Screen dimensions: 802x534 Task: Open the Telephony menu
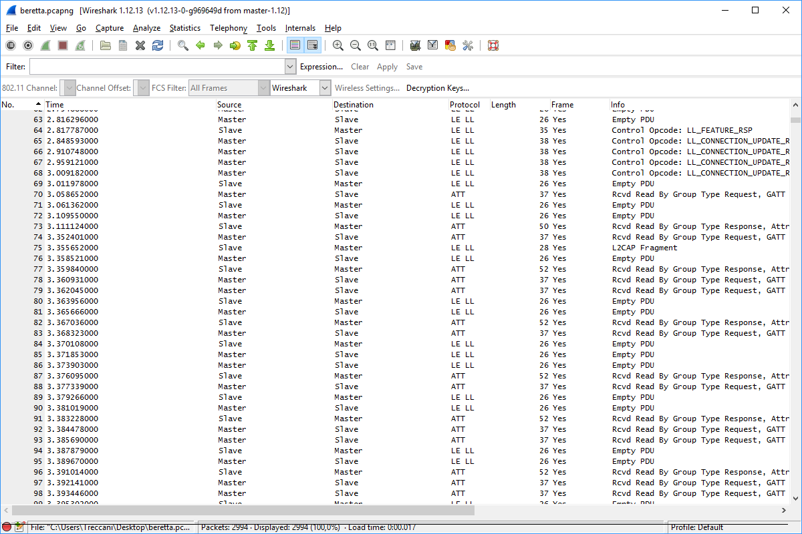[x=229, y=28]
